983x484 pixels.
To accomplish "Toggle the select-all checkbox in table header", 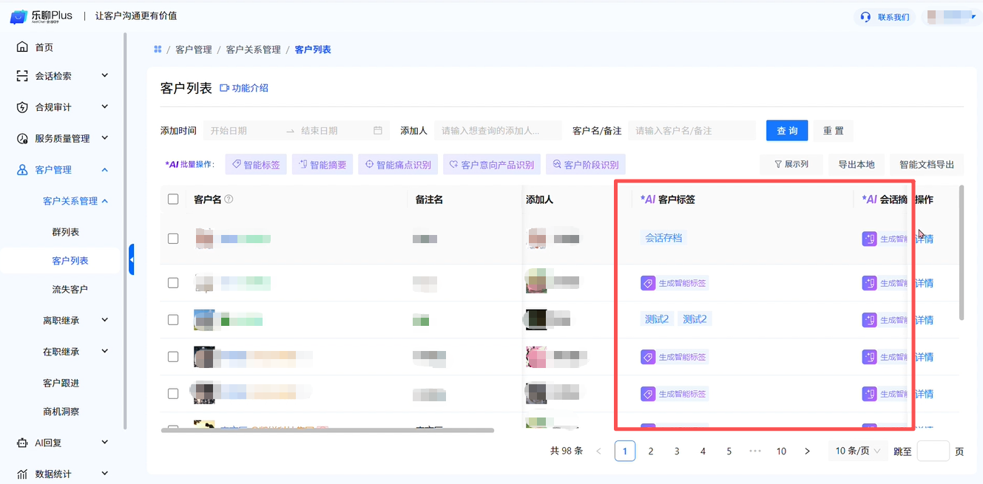I will (x=173, y=200).
